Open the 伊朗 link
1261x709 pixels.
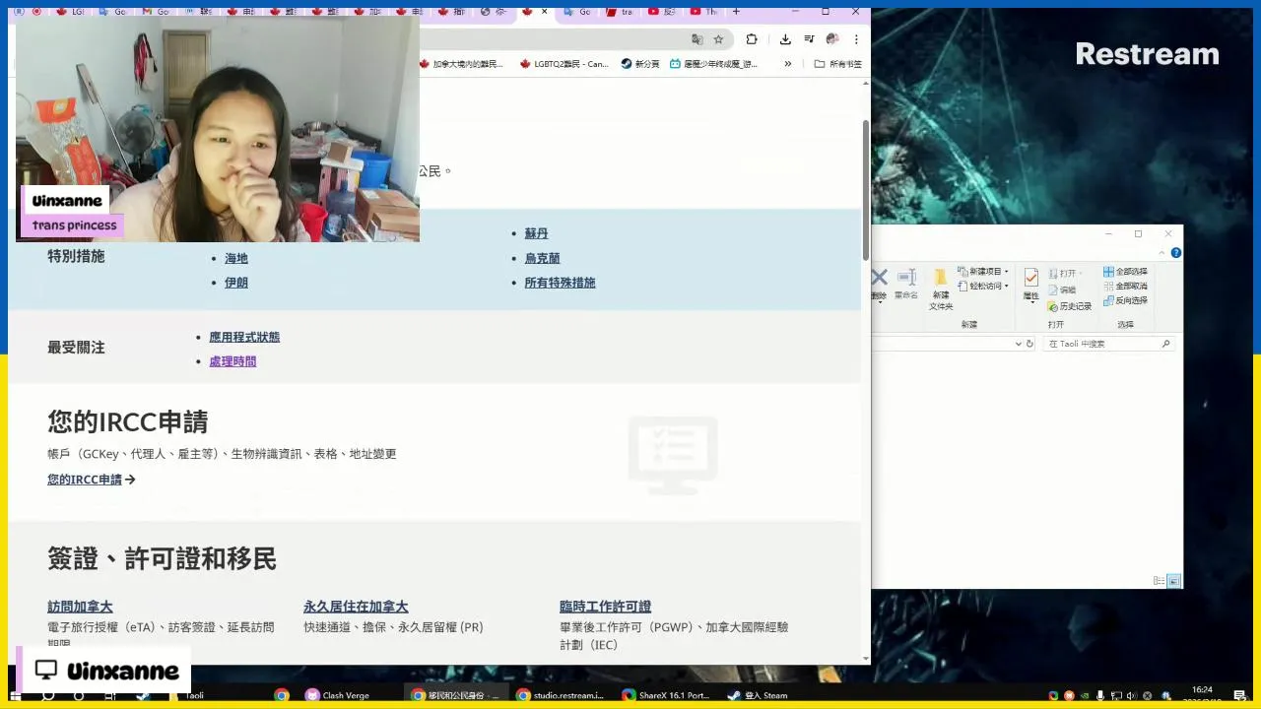click(x=236, y=283)
